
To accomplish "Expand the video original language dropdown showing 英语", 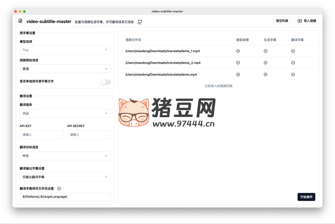I will 65,69.
